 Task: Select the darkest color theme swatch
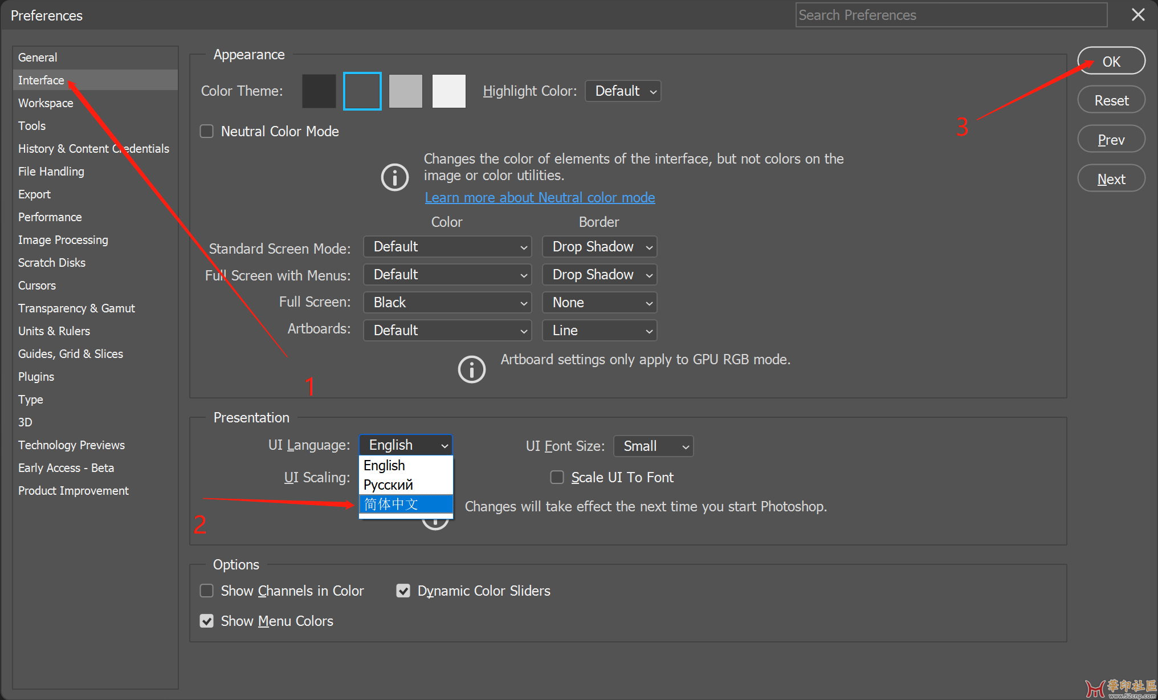[x=319, y=91]
